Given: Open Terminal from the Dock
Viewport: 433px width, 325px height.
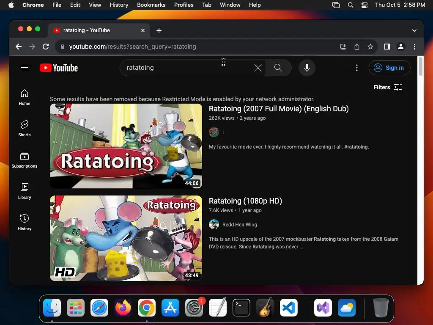Looking at the screenshot, I should click(241, 308).
